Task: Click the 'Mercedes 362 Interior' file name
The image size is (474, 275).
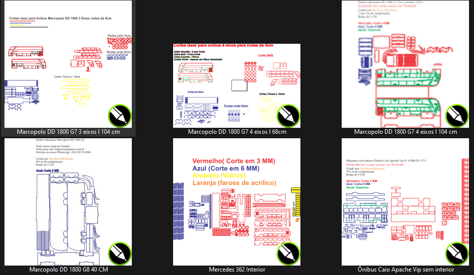Action: click(x=237, y=270)
